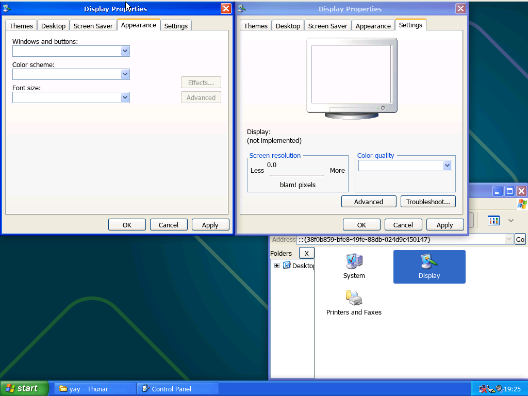Click the Troubleshoot... button
This screenshot has width=528, height=396.
pos(428,202)
